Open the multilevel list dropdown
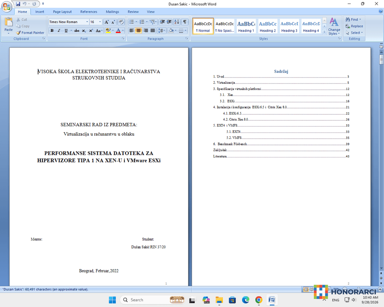Screen dimensions: 384x307 coord(153,22)
